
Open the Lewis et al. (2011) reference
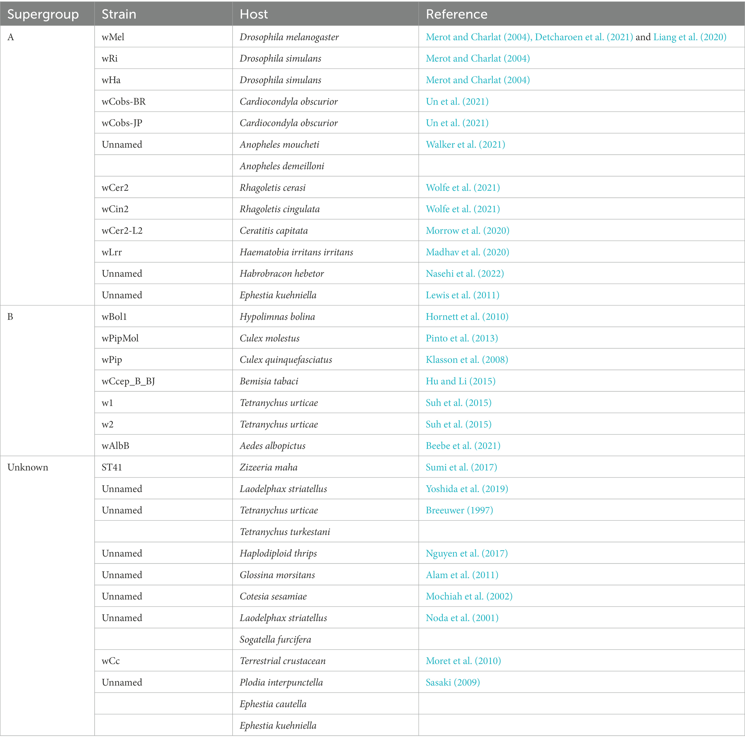(462, 295)
